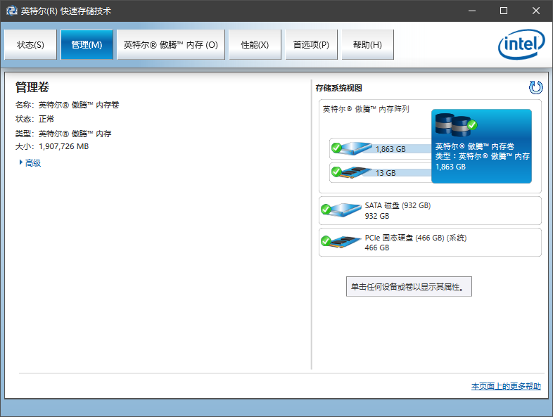The image size is (553, 417).
Task: Minimize the 快速存储技术 window
Action: pyautogui.click(x=472, y=11)
